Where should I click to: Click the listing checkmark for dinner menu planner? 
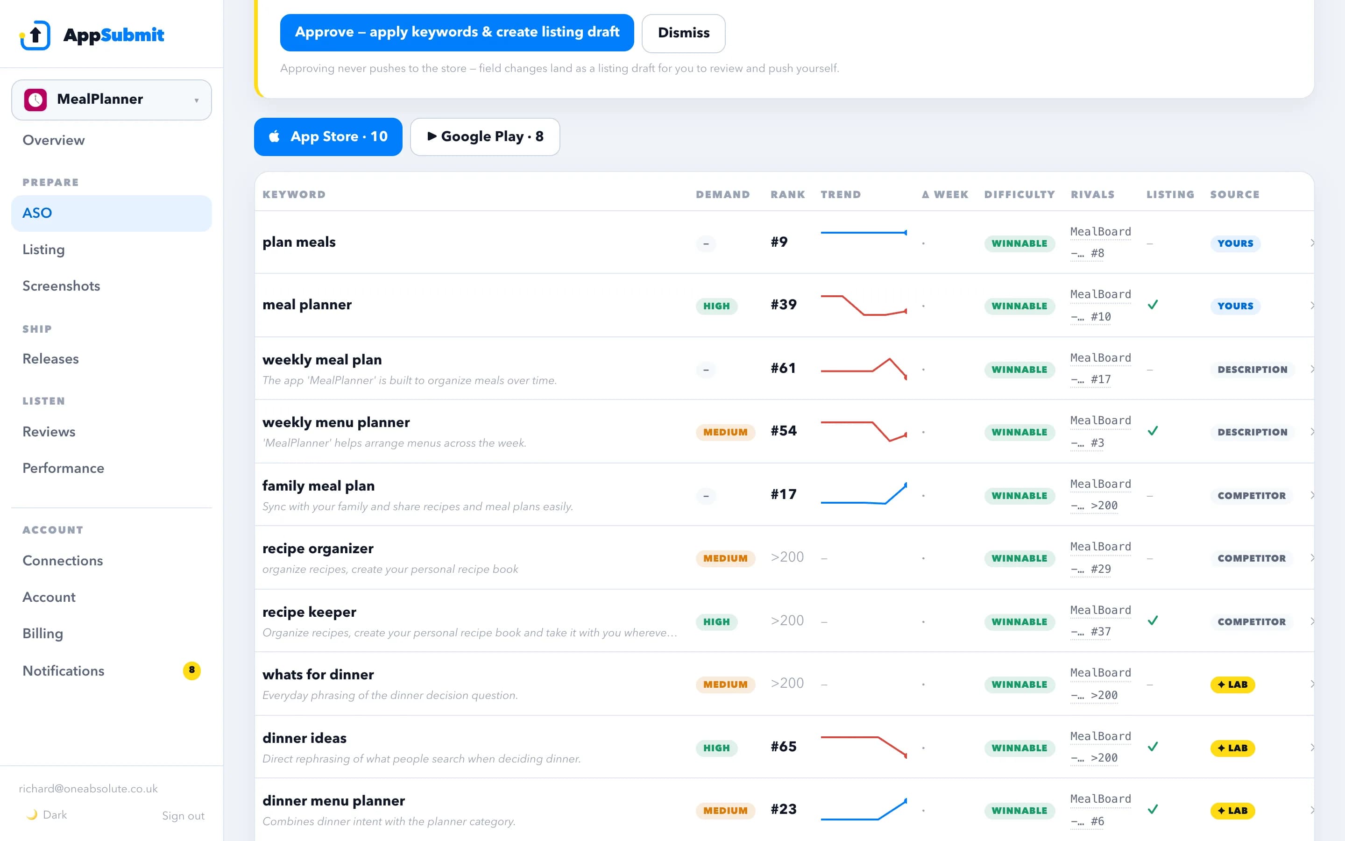(1153, 809)
